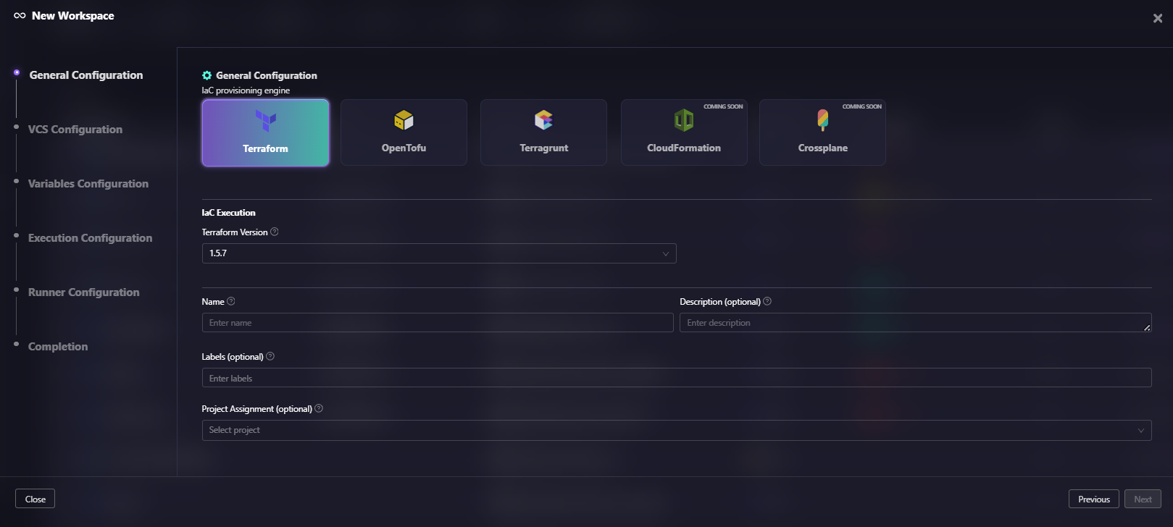Click the chevron arrow in Terraform Version field
The image size is (1173, 527).
coord(665,253)
